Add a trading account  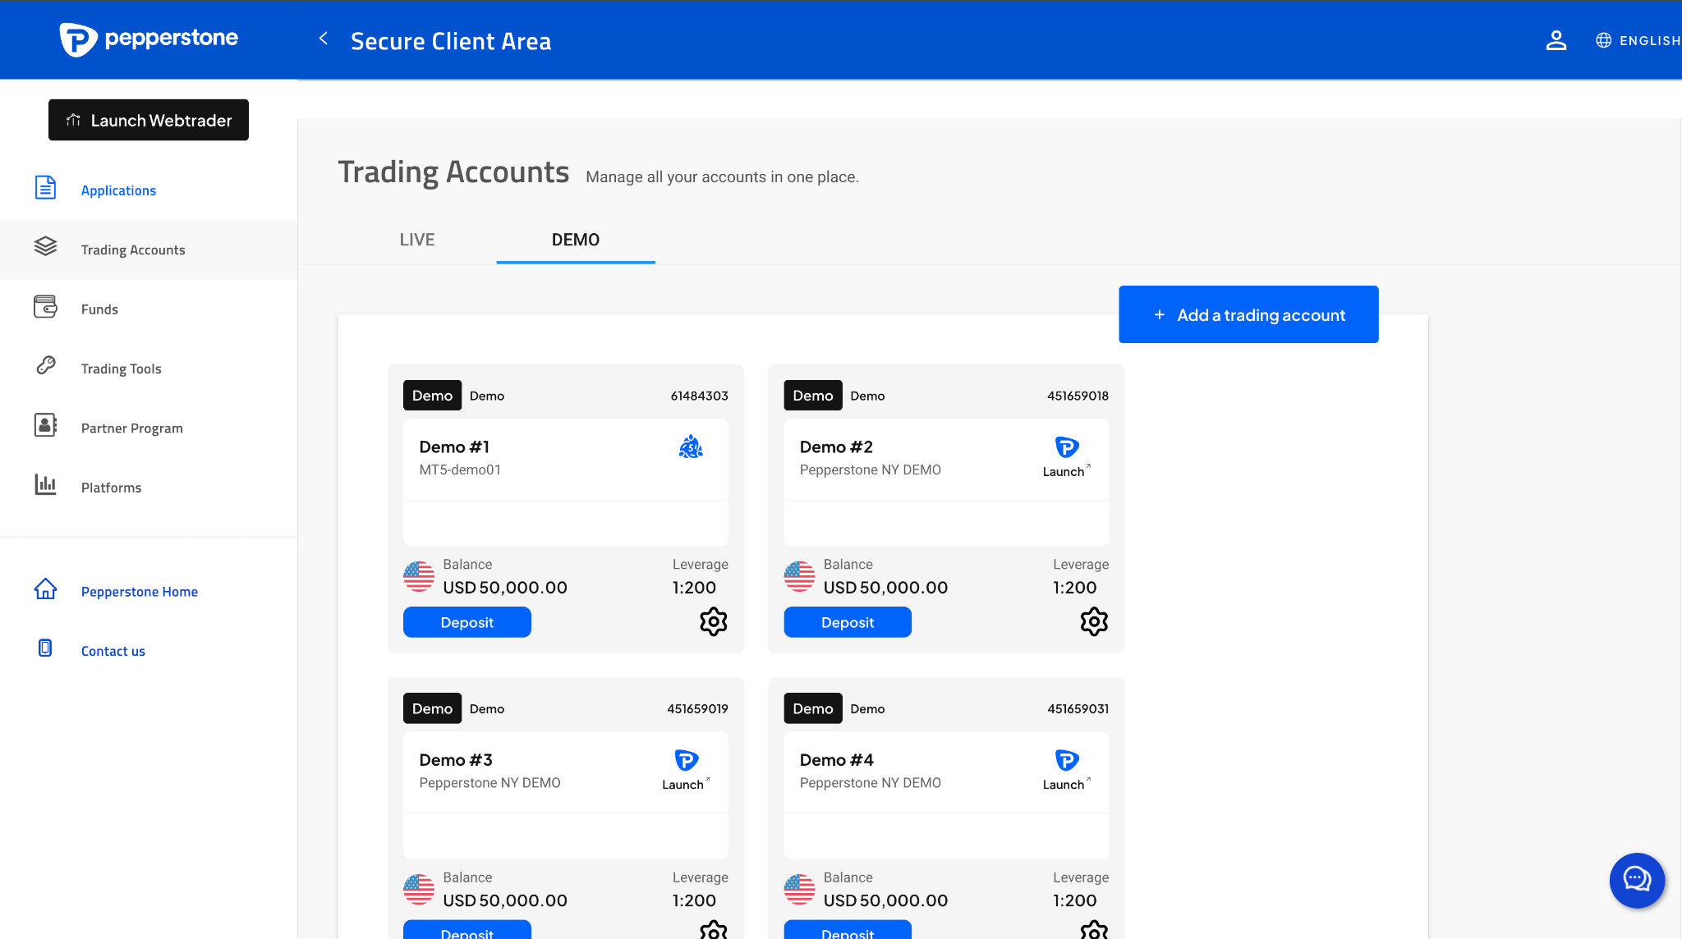[x=1248, y=314]
